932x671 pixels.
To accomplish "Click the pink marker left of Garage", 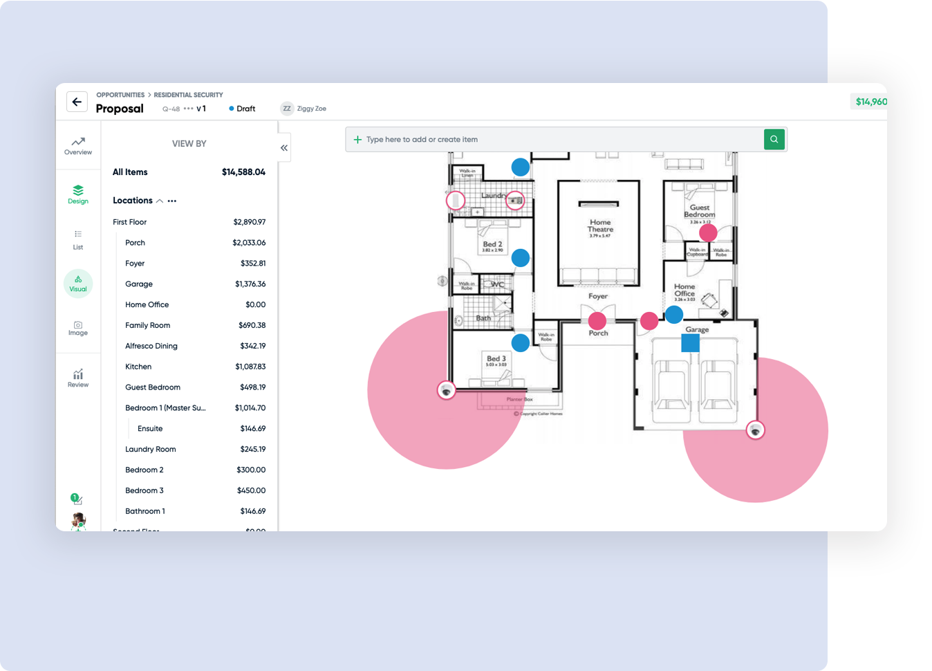I will [x=649, y=320].
